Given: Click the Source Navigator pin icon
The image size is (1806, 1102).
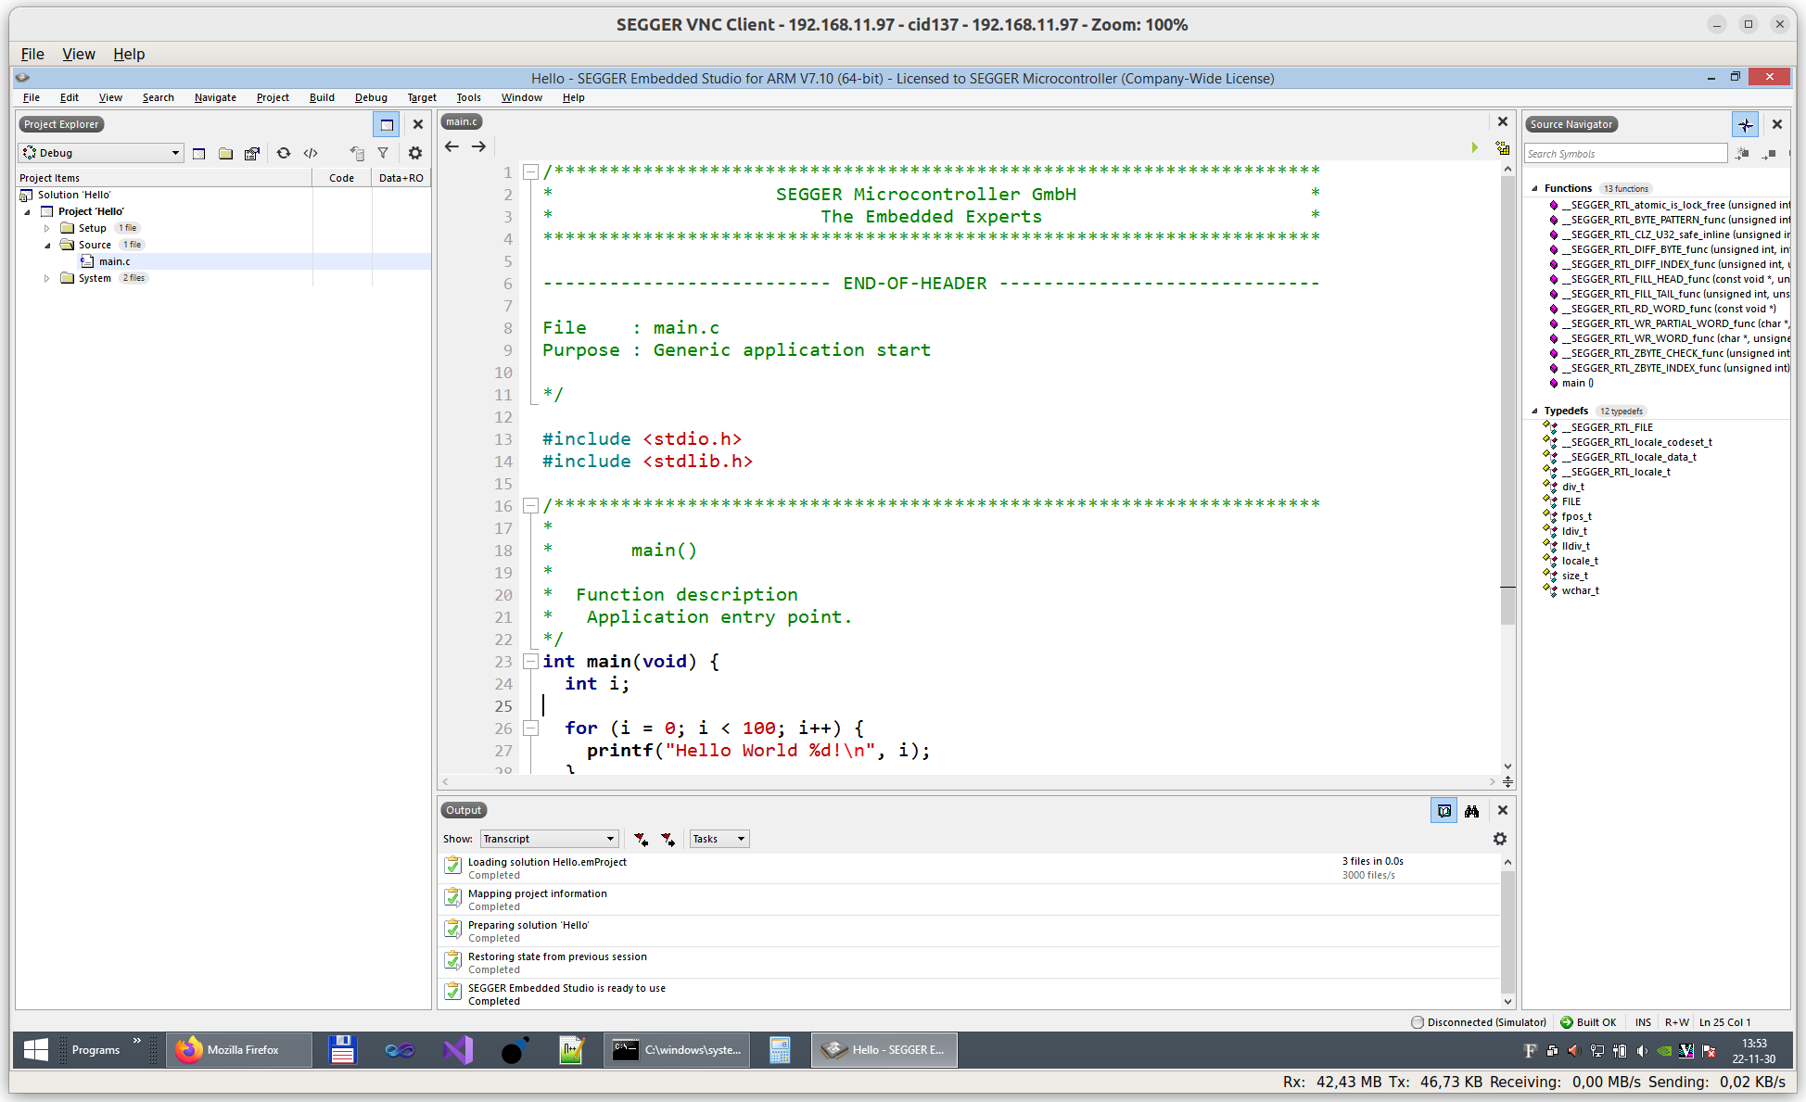Looking at the screenshot, I should tap(1745, 124).
